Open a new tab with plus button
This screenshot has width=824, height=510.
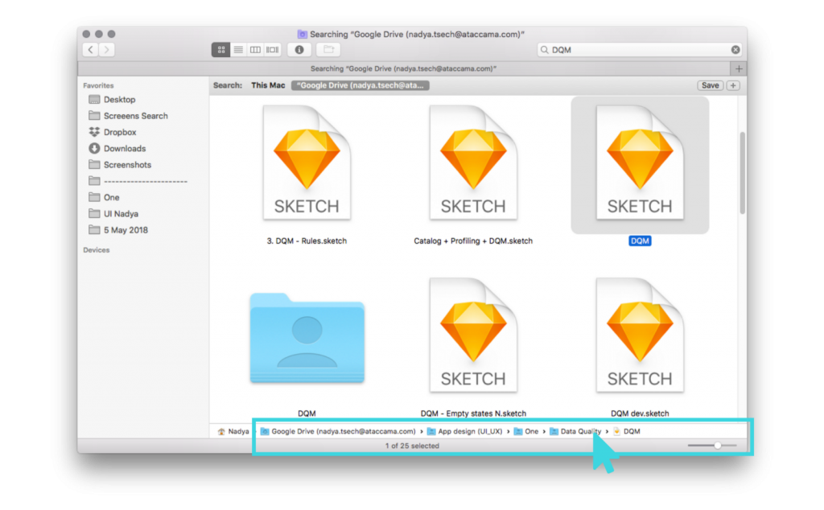tap(739, 68)
